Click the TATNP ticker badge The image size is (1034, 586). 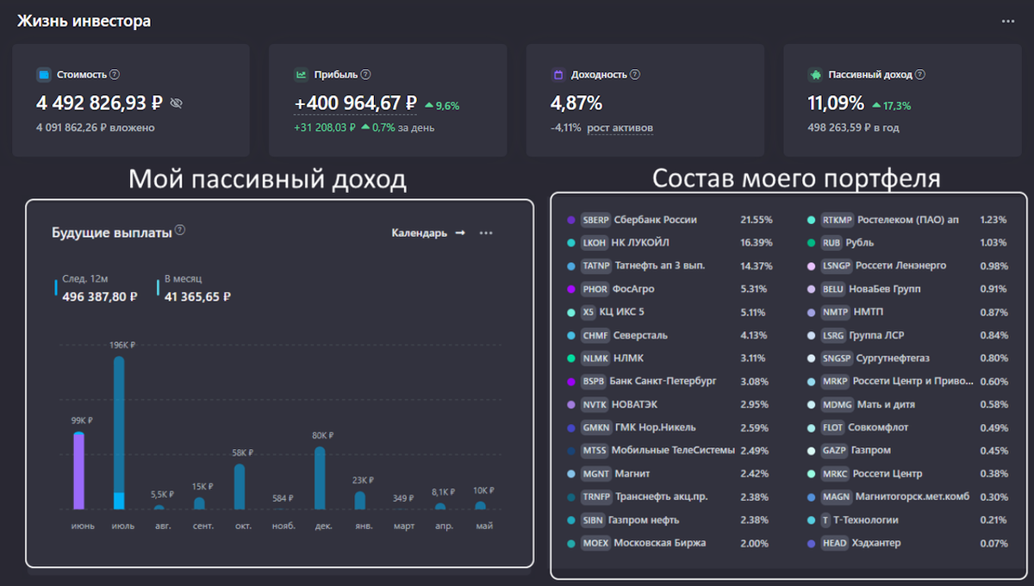click(x=596, y=265)
